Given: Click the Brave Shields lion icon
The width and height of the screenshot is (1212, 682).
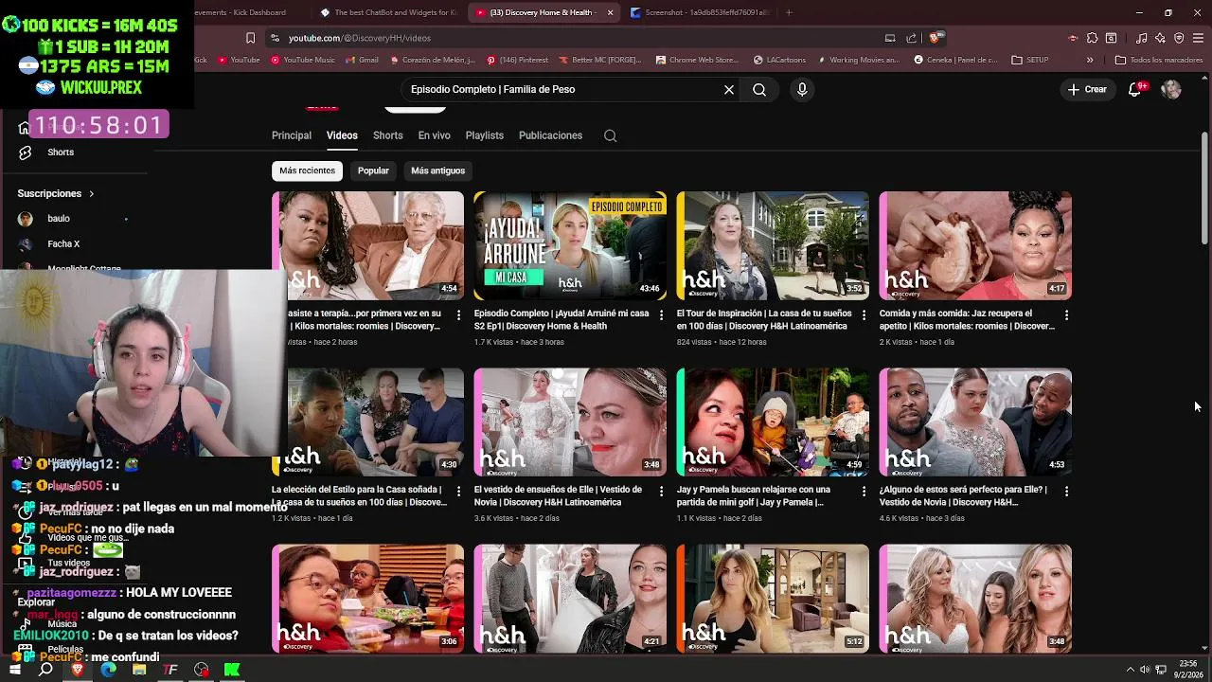Looking at the screenshot, I should (935, 38).
